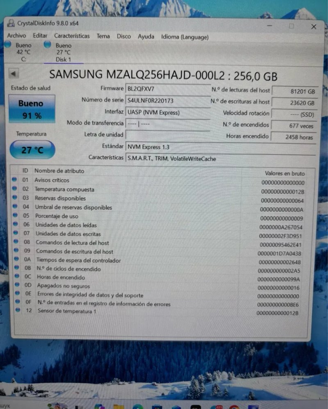
Task: Click the 27 °C temperature button
Action: click(x=32, y=150)
